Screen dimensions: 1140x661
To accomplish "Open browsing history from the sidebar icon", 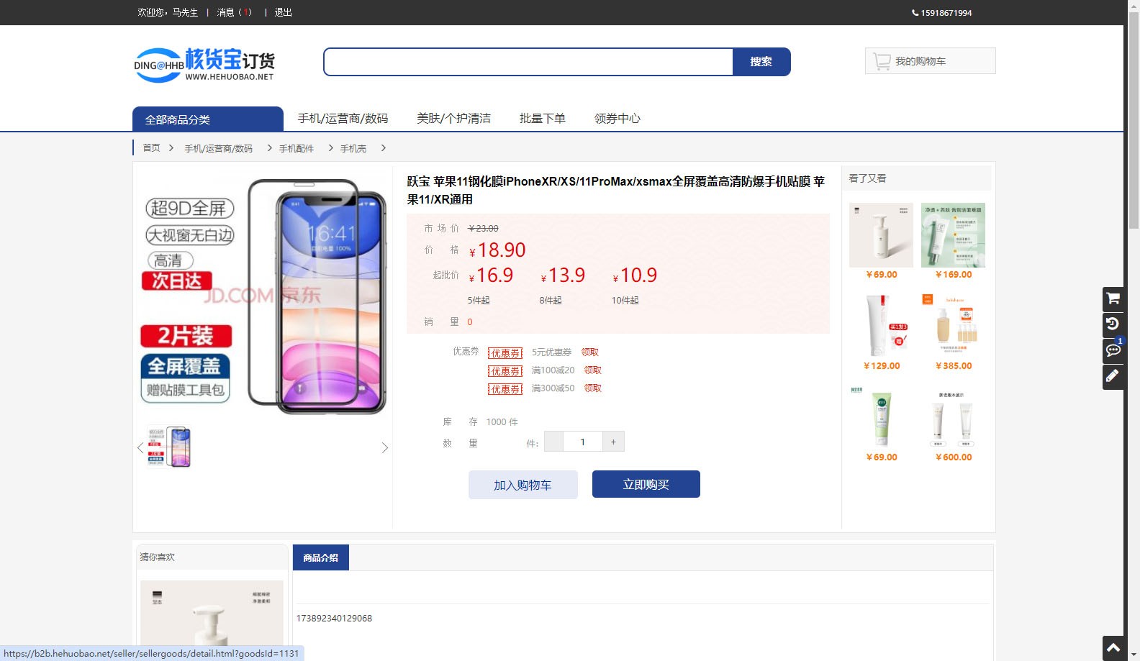I will coord(1113,324).
